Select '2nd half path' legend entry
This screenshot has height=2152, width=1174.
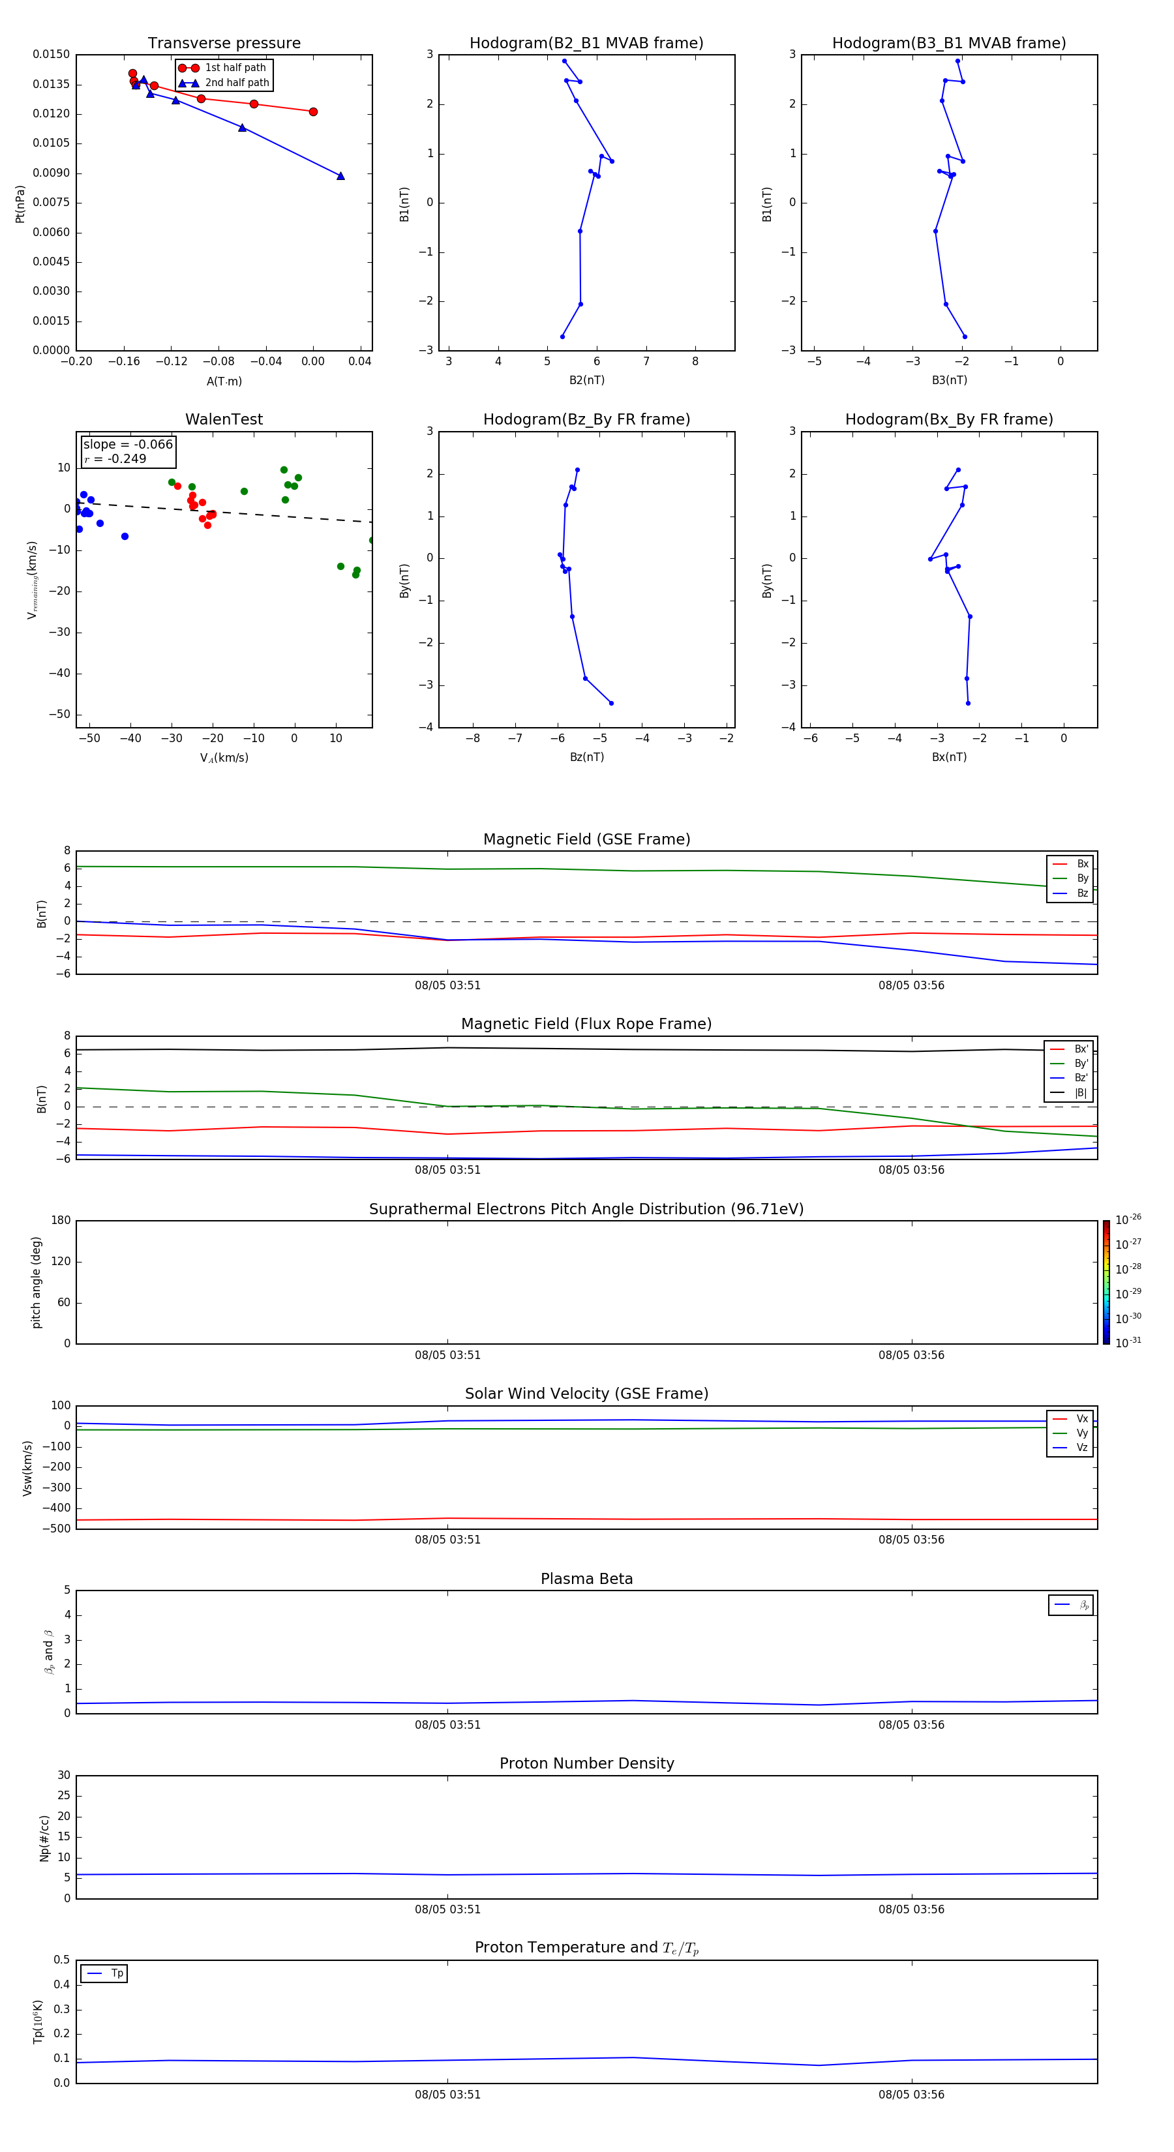point(224,83)
